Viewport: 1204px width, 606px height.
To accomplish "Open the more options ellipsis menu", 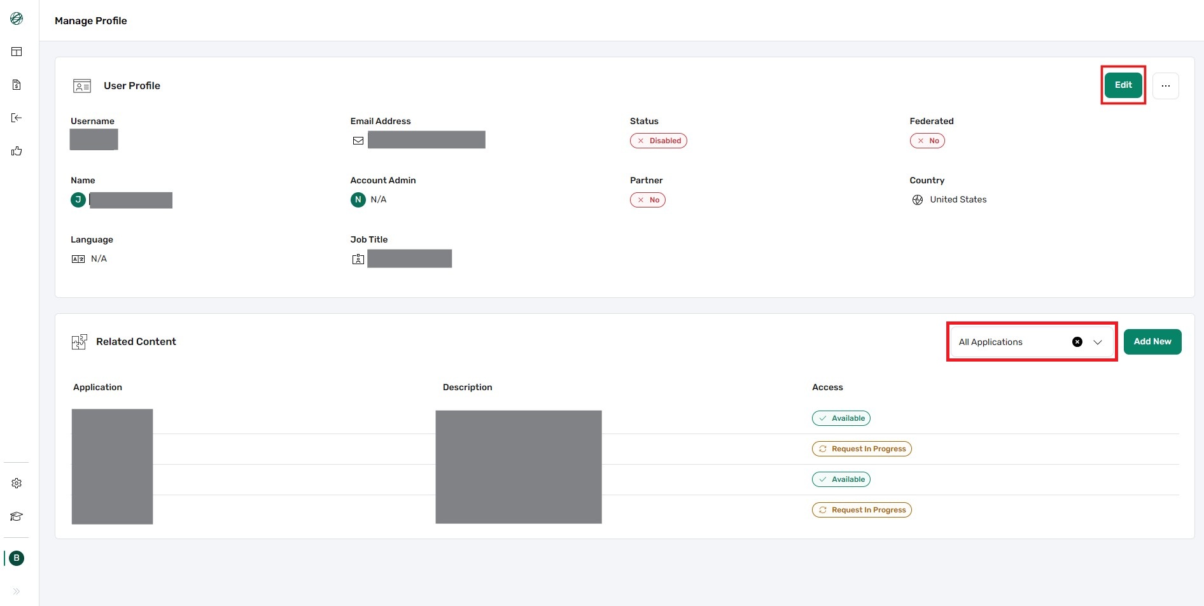I will (1166, 86).
